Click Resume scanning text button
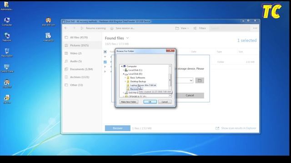Image resolution: width=291 pixels, height=163 pixels. [95, 28]
